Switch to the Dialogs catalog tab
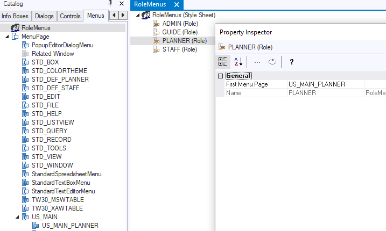Screen dimensions: 386x231 coord(43,16)
